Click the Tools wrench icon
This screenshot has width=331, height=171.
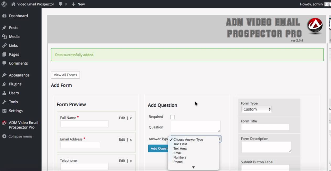click(4, 102)
